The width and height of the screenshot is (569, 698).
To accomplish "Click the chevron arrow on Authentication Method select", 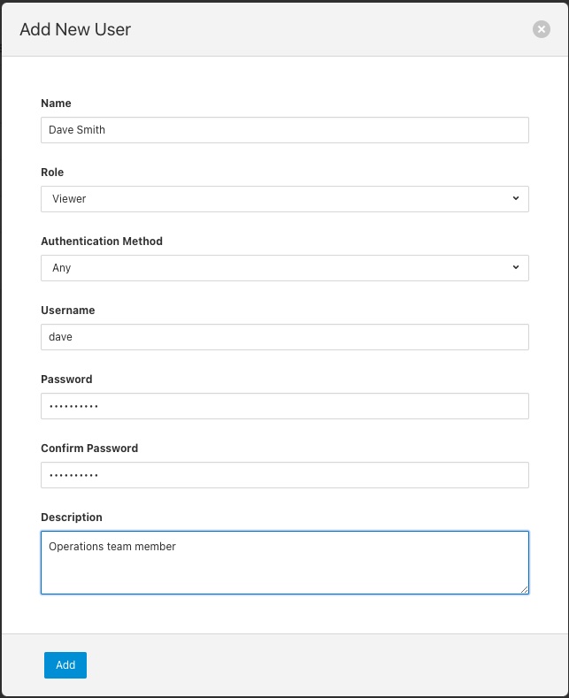I will pyautogui.click(x=516, y=267).
